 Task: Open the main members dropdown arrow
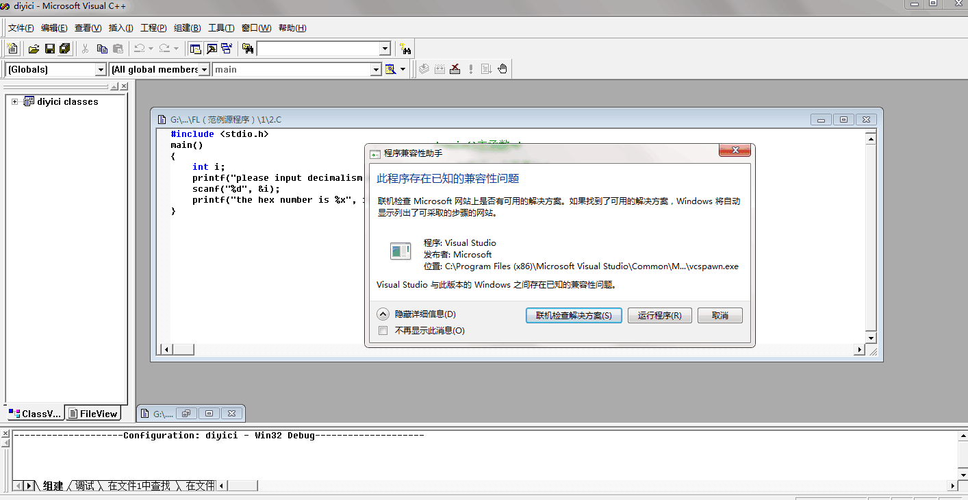(376, 69)
